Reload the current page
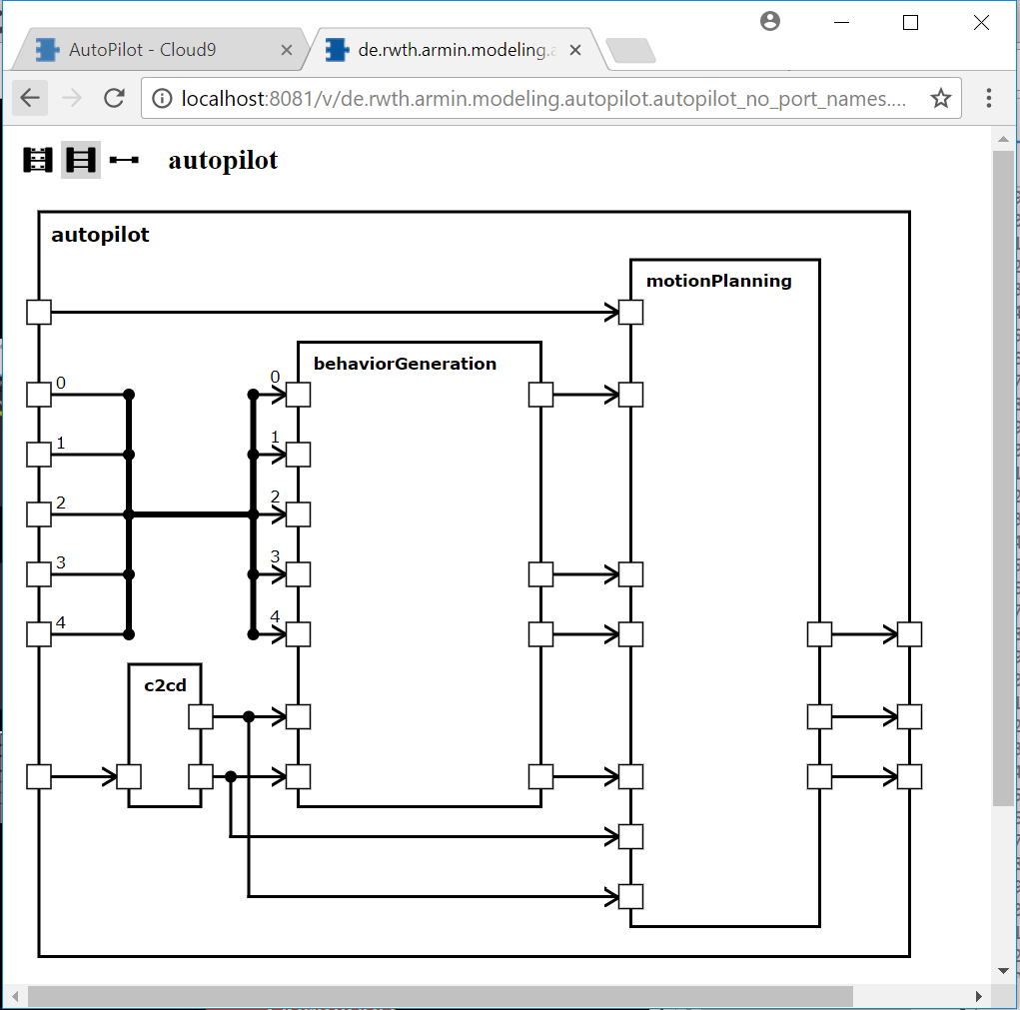This screenshot has height=1010, width=1020. pyautogui.click(x=115, y=98)
